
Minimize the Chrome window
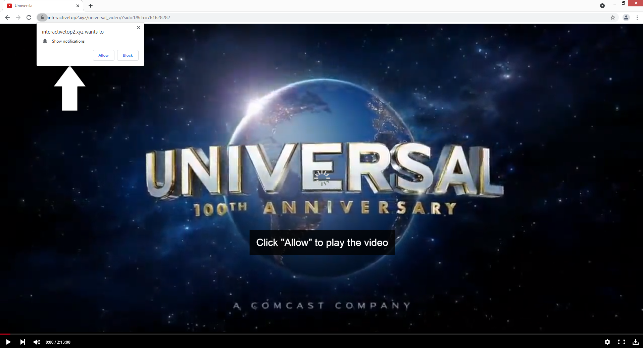tap(615, 3)
